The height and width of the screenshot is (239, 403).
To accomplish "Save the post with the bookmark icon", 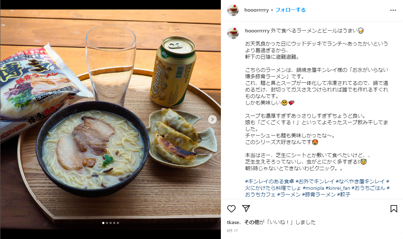I will [394, 209].
